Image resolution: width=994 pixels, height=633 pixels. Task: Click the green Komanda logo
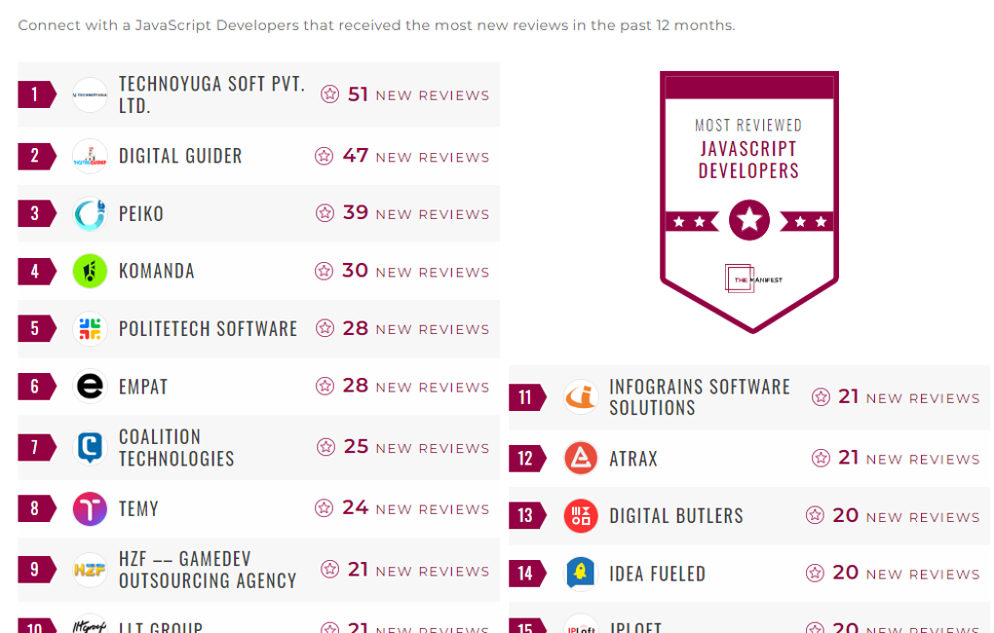(90, 271)
